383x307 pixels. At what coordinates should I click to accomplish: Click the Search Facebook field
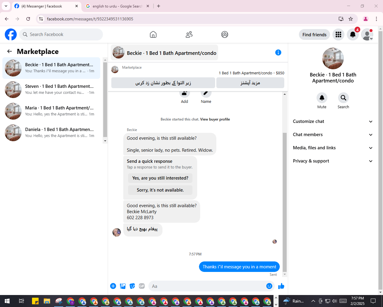pos(61,34)
